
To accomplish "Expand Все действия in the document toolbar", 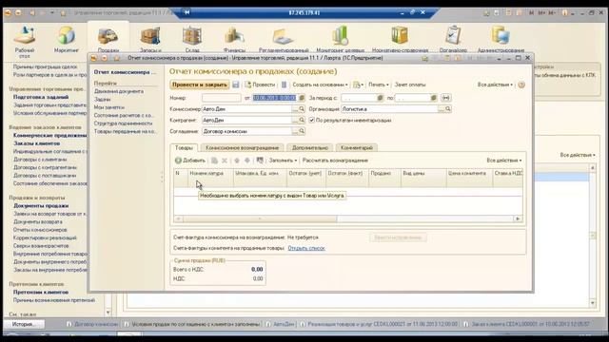I will [x=495, y=85].
